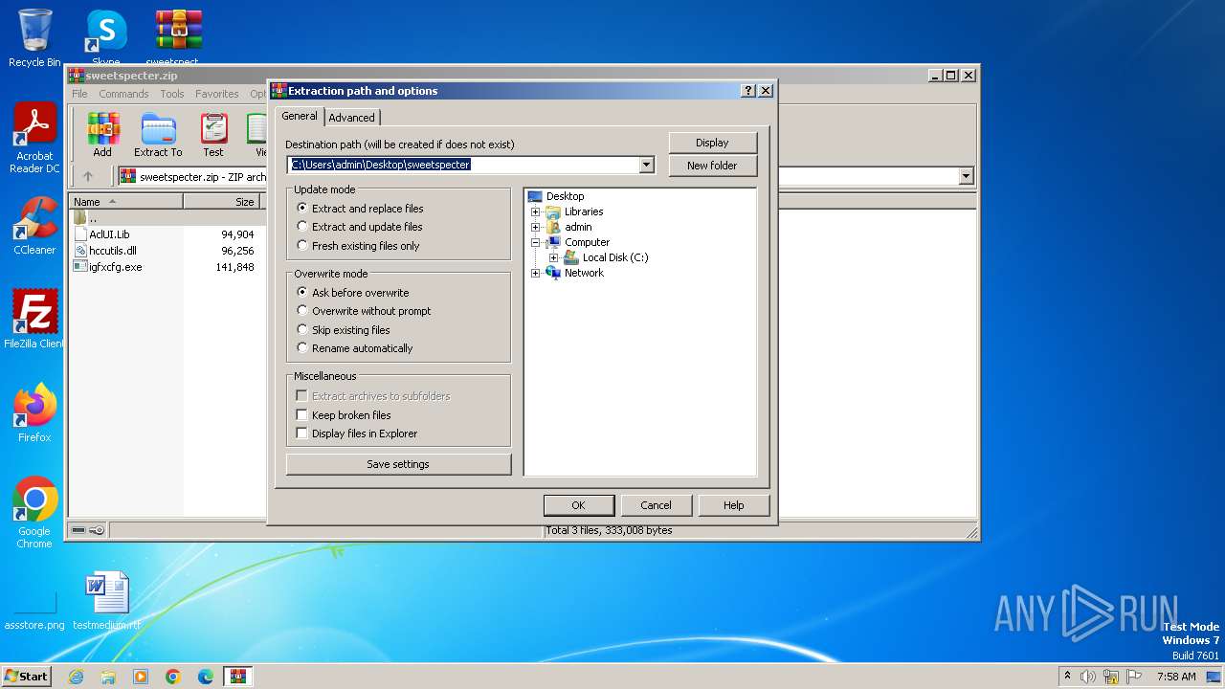Click the Start button

26,677
